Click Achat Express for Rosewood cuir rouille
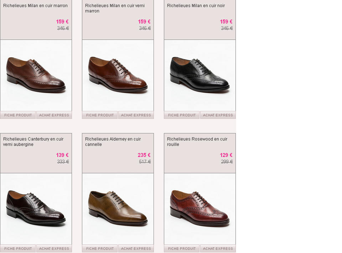Image resolution: width=342 pixels, height=253 pixels. 218,248
